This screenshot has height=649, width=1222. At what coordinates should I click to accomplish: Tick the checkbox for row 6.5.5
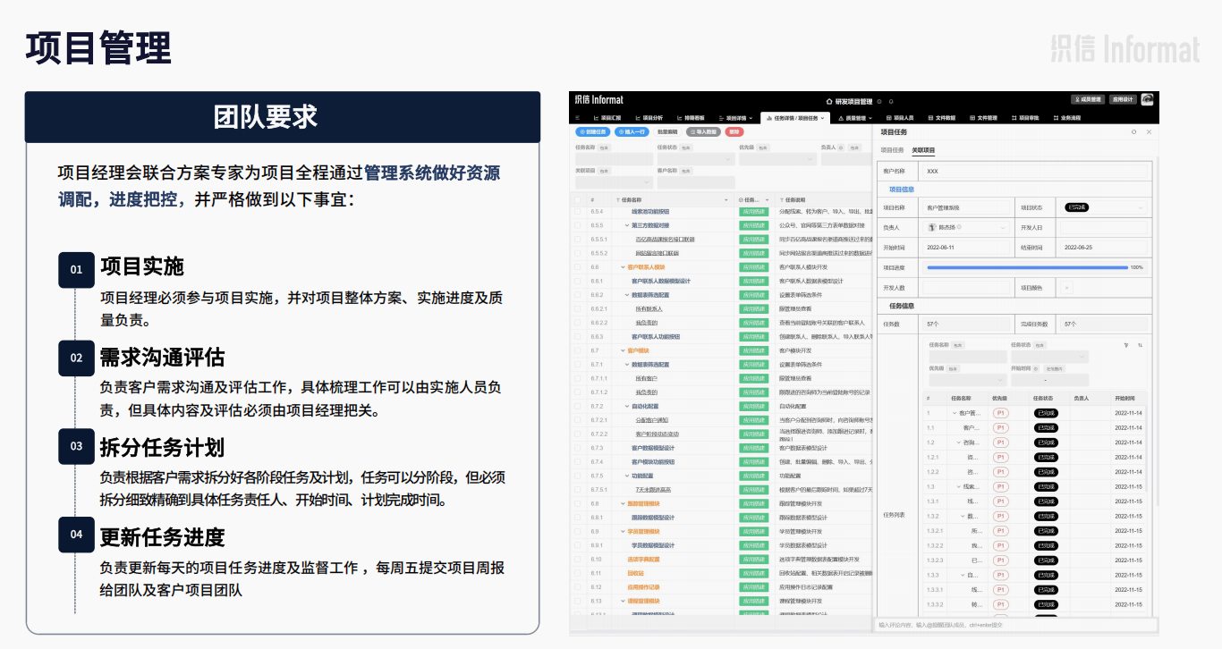[x=578, y=225]
